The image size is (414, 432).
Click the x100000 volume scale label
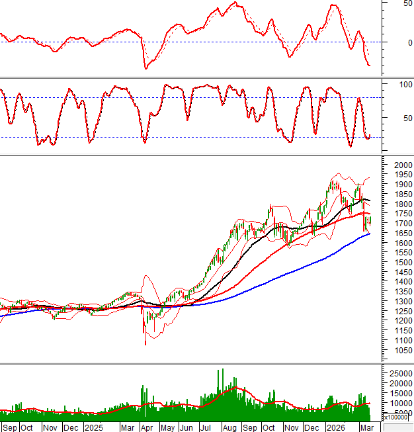[x=395, y=417]
